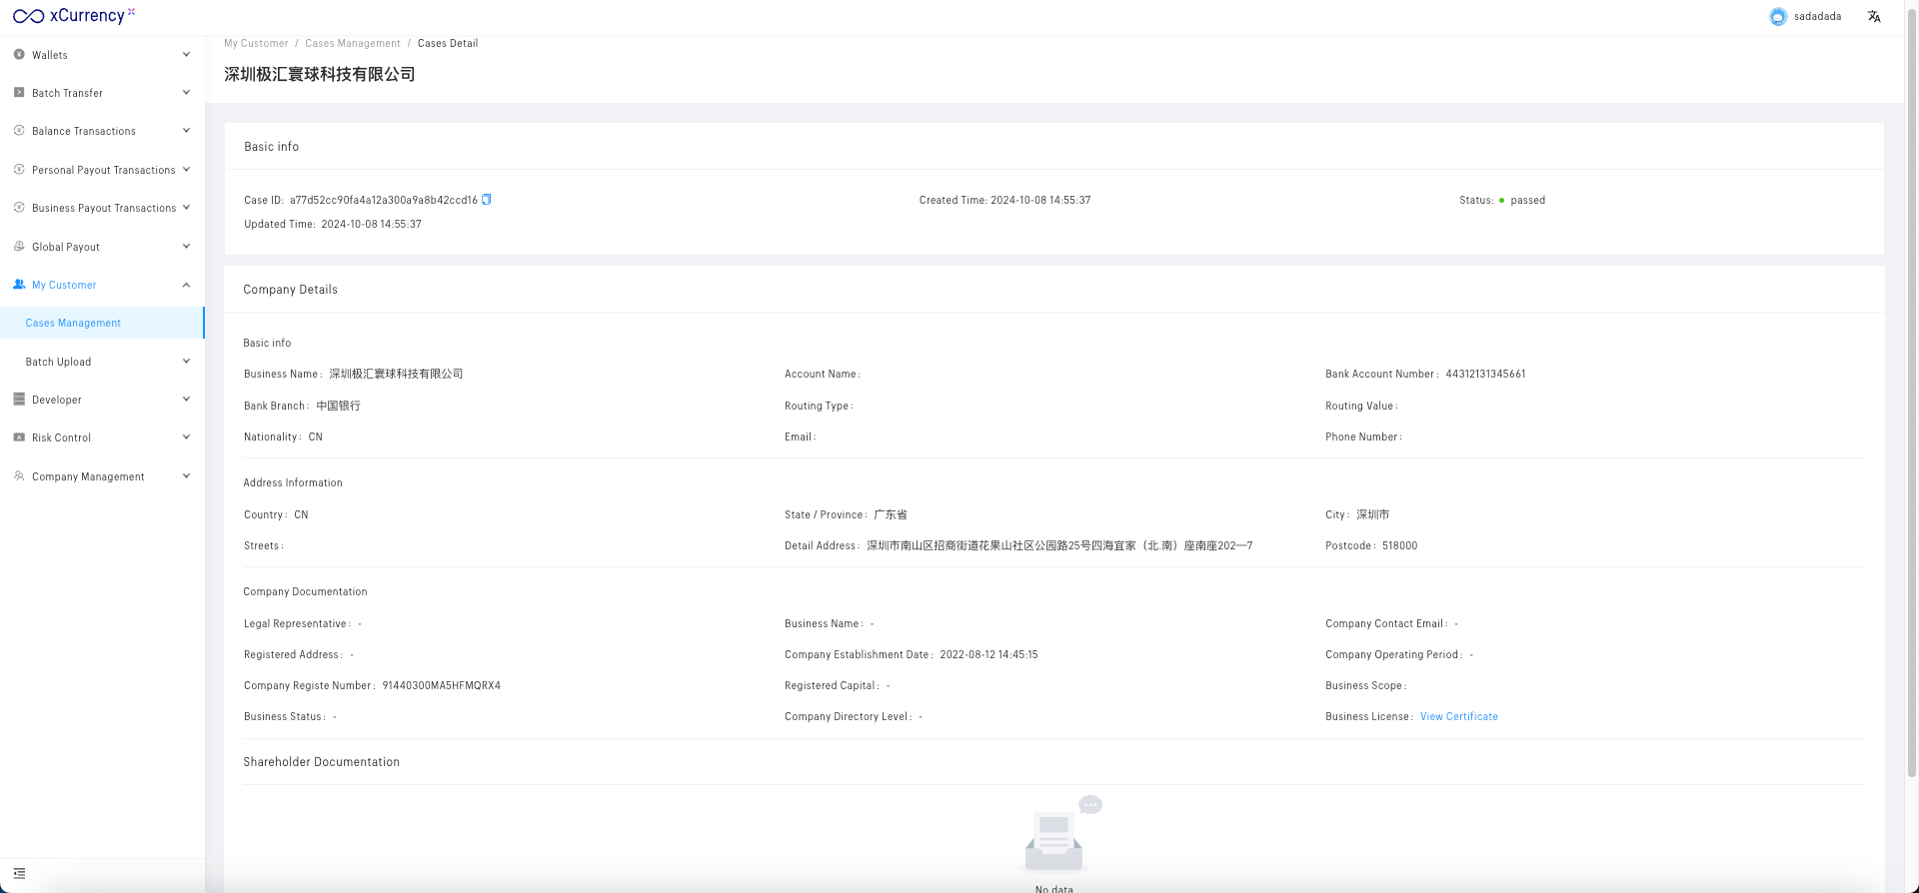Click the City value 深圳市
1919x893 pixels.
pyautogui.click(x=1373, y=515)
